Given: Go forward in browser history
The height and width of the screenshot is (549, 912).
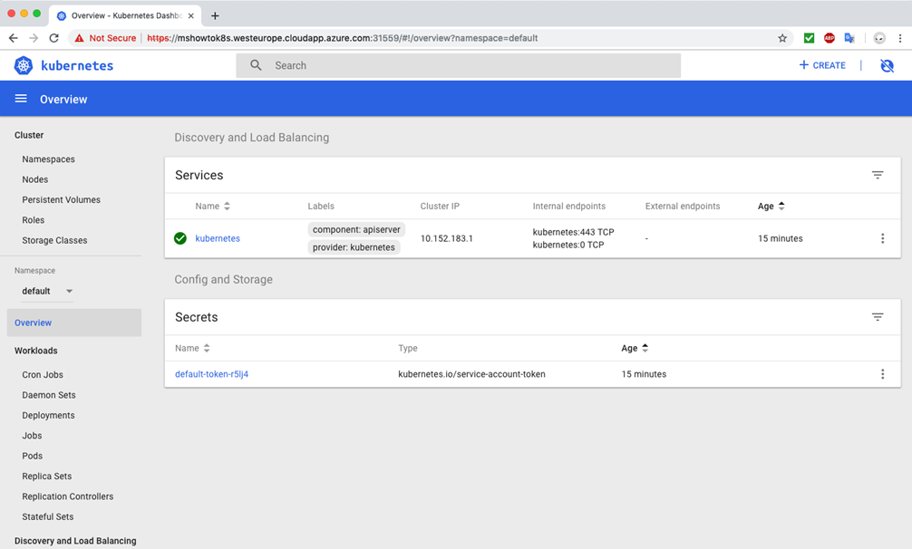Looking at the screenshot, I should click(x=34, y=38).
